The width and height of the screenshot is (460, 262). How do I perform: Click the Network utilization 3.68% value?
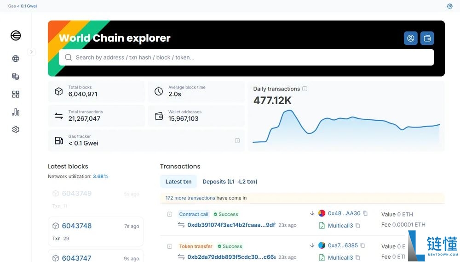click(x=100, y=177)
